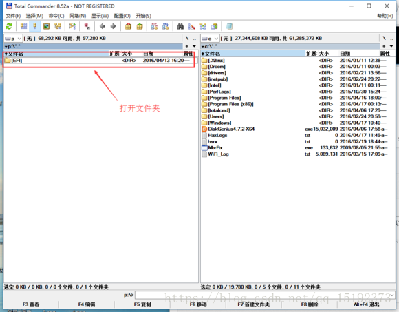399x312 pixels.
Task: Select the [EFI] folder in left panel
Action: tap(100, 61)
